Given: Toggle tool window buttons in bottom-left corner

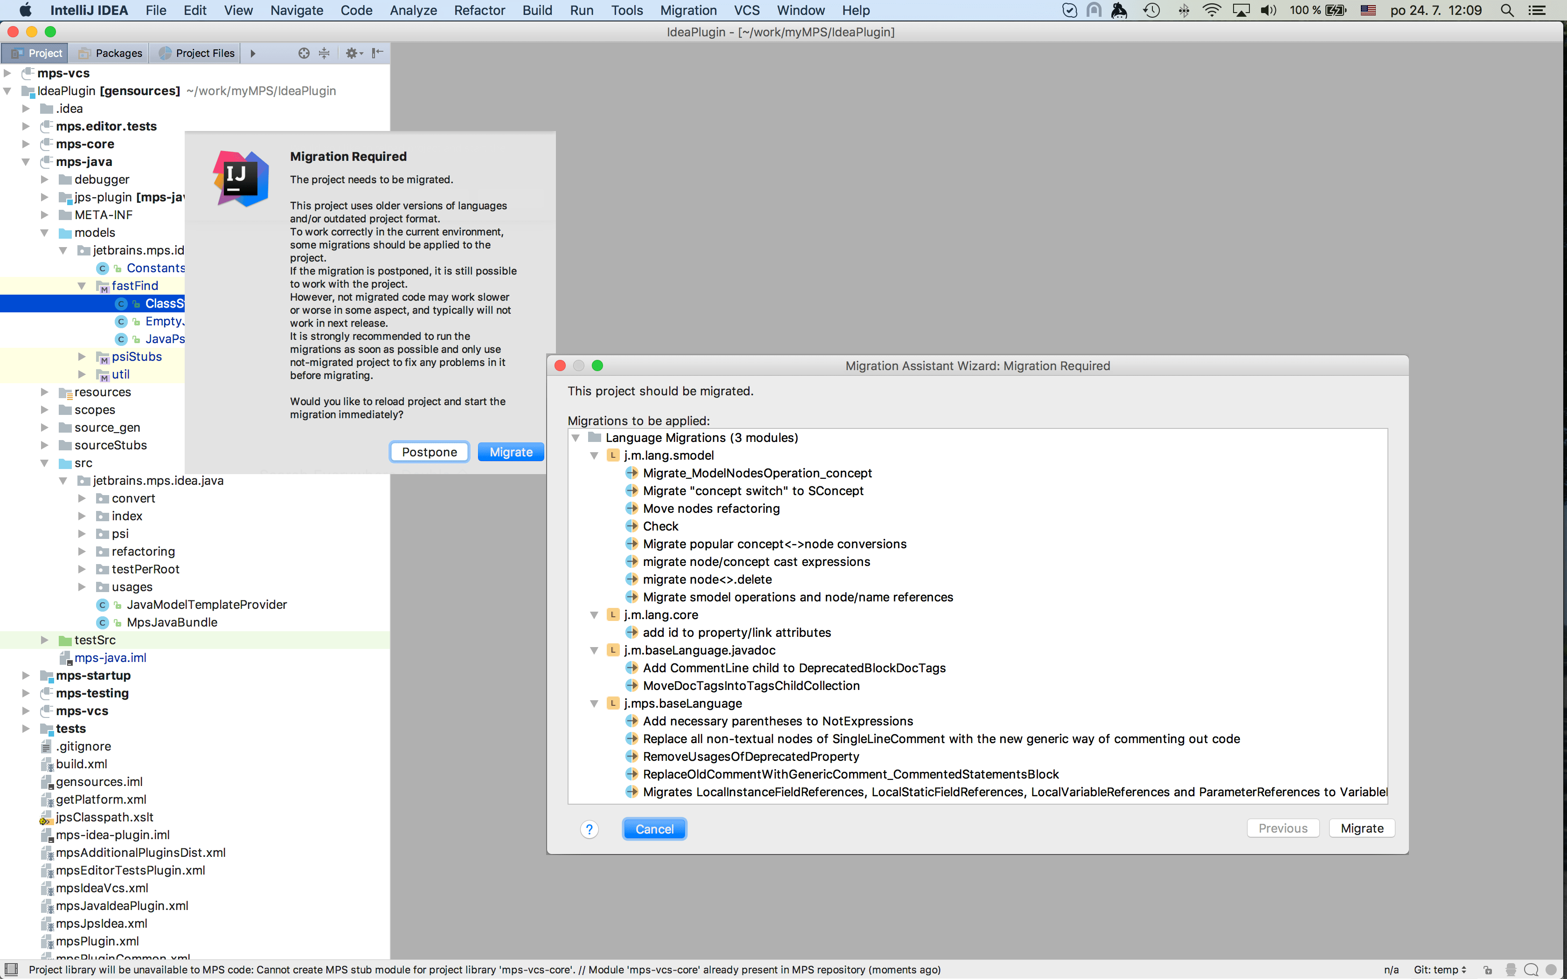Looking at the screenshot, I should [x=11, y=969].
